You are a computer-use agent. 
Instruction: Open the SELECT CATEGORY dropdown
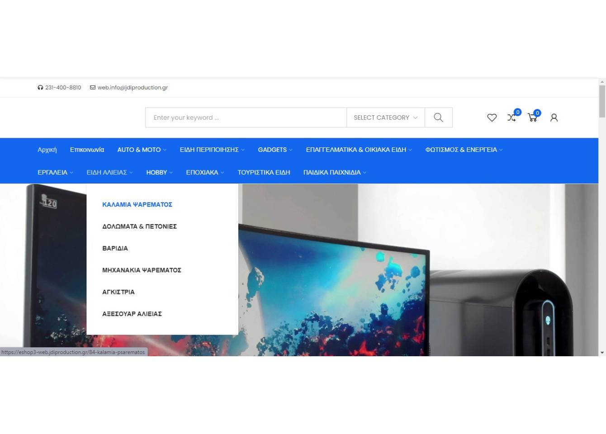(385, 118)
